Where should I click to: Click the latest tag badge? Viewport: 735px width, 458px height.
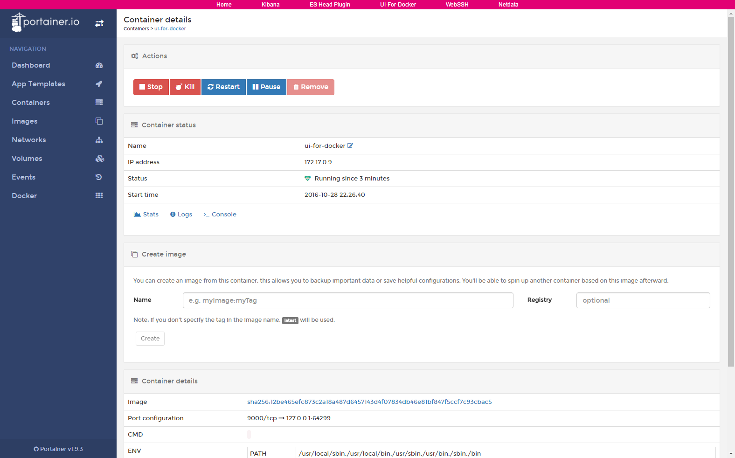[x=290, y=320]
